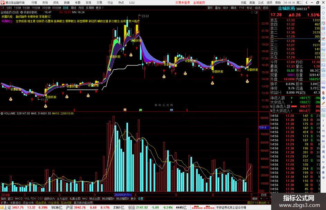
Task: Click the down arrow icon in right sidebar
Action: coord(323,18)
